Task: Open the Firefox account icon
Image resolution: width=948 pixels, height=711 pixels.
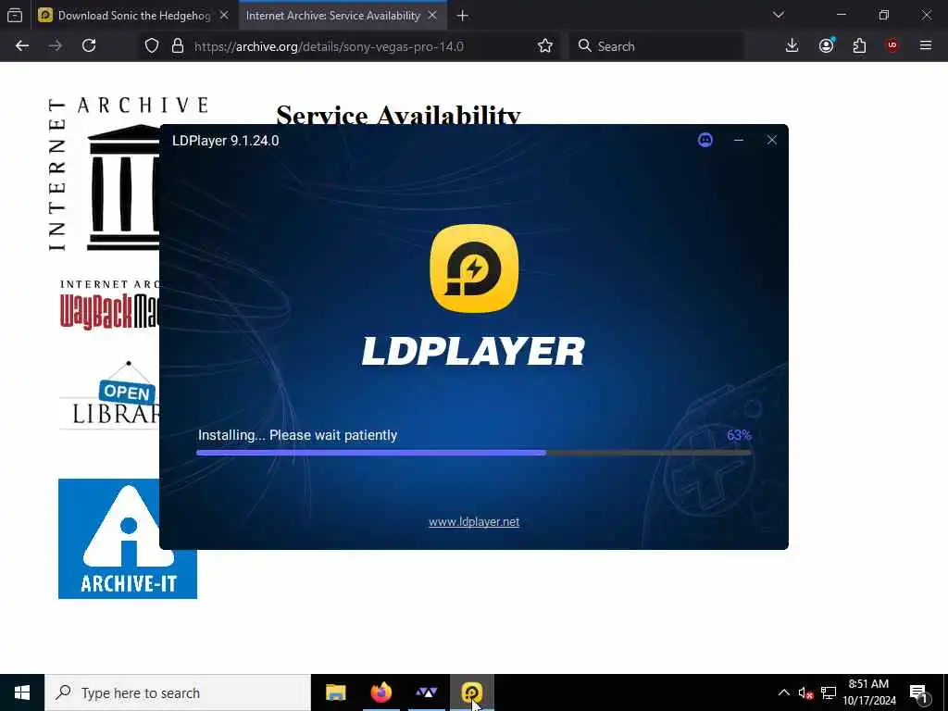Action: coord(826,46)
